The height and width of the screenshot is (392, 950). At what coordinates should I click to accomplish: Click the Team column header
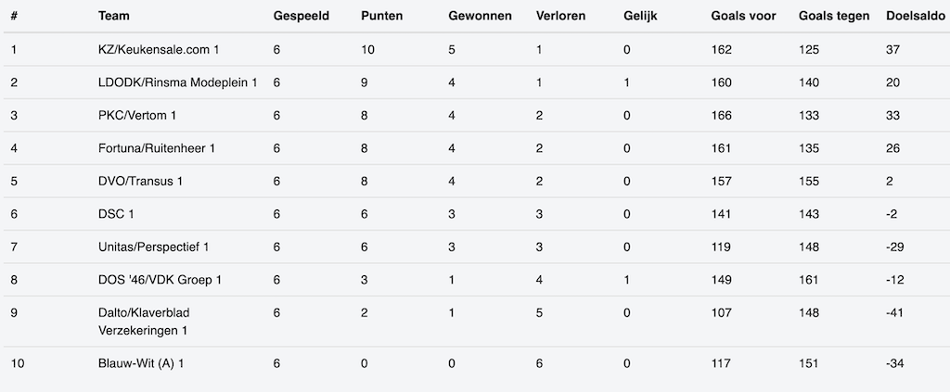coord(114,16)
